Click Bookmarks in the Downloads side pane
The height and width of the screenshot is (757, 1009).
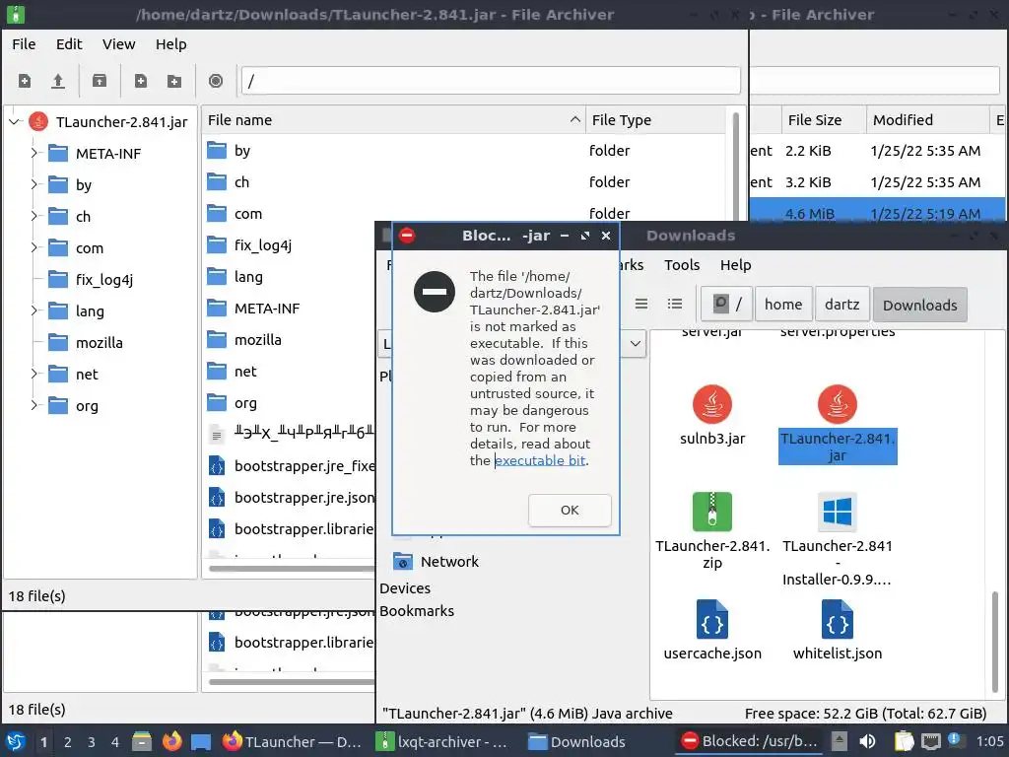point(417,611)
